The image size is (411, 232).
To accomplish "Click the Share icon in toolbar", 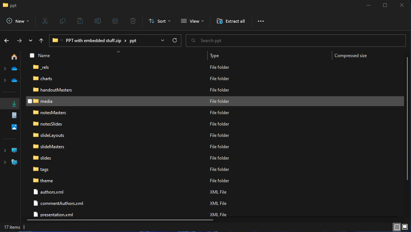I will point(115,21).
